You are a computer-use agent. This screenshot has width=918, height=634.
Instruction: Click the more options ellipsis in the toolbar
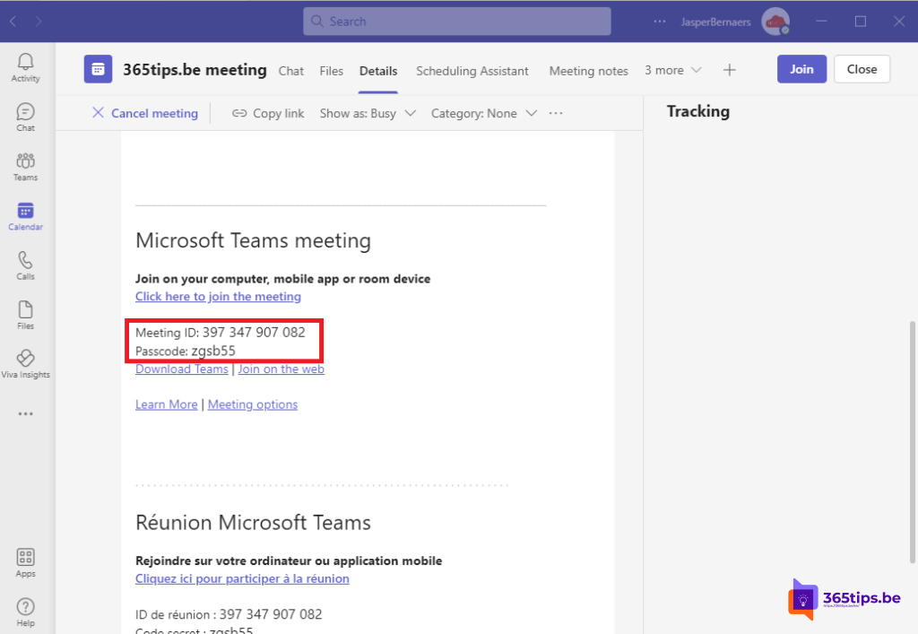555,113
